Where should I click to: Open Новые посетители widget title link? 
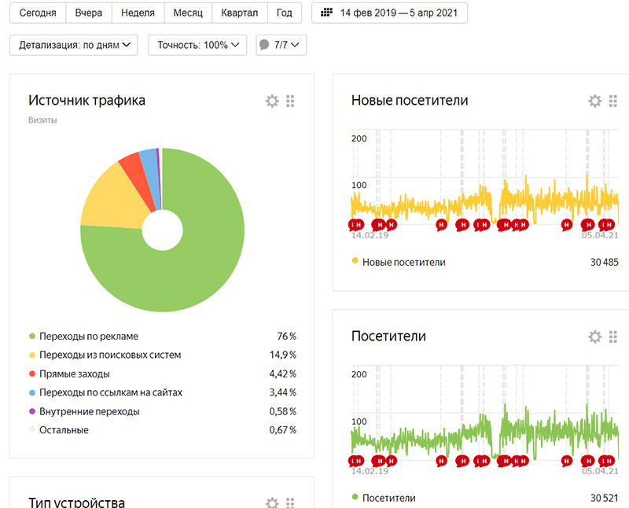coord(409,101)
